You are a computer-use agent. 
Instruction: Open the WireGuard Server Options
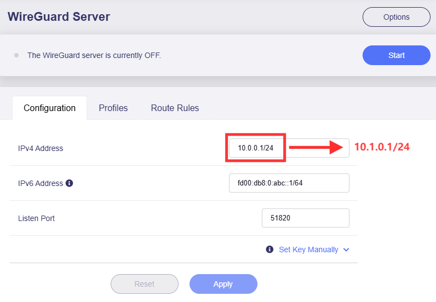point(396,17)
